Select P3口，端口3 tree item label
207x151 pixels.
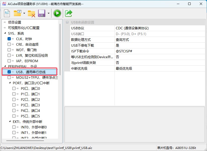tap(30, 105)
